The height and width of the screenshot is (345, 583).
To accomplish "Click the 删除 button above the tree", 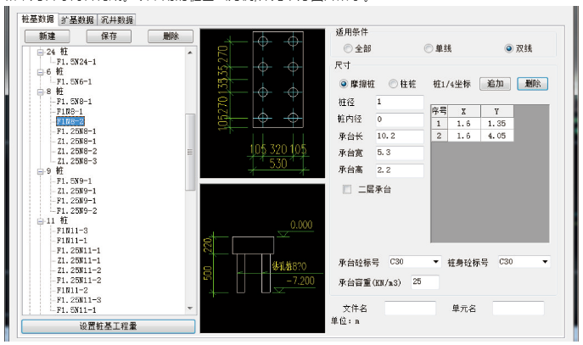I will point(171,36).
